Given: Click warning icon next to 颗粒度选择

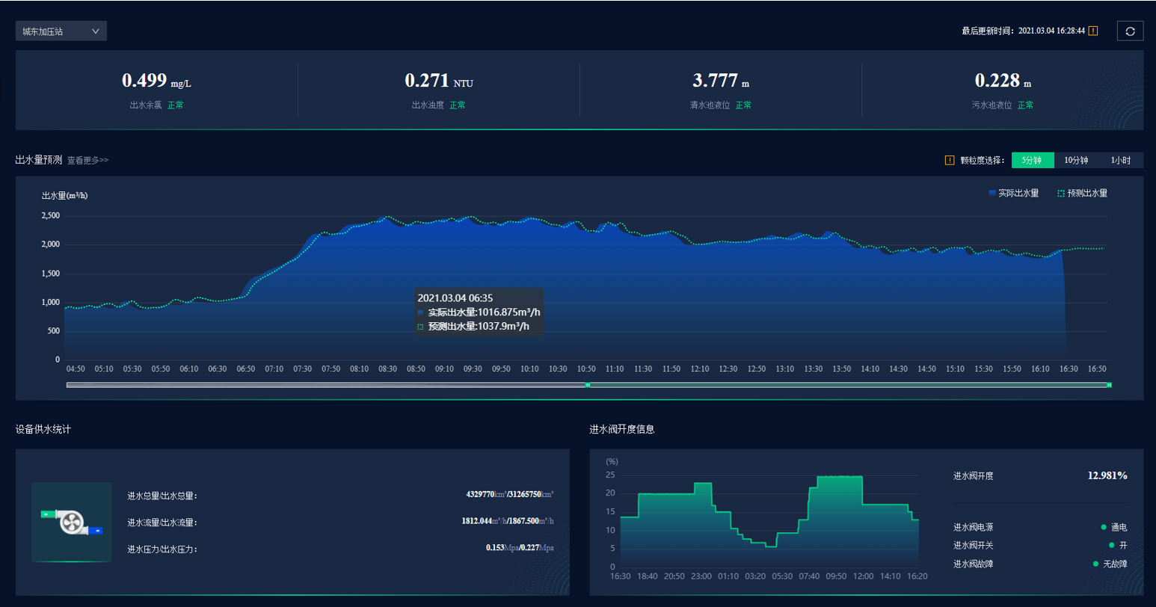Looking at the screenshot, I should (x=950, y=160).
